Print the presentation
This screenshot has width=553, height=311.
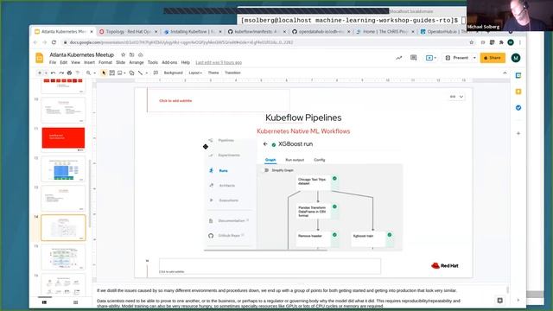(x=69, y=73)
